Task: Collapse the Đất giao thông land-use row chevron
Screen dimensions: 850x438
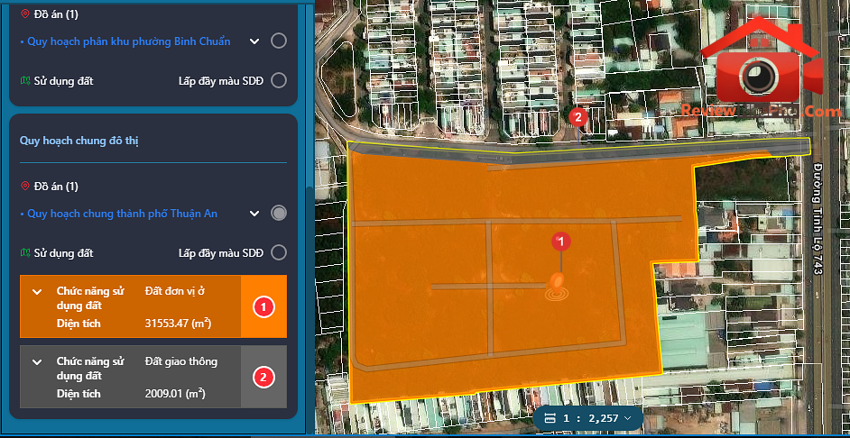Action: tap(37, 361)
